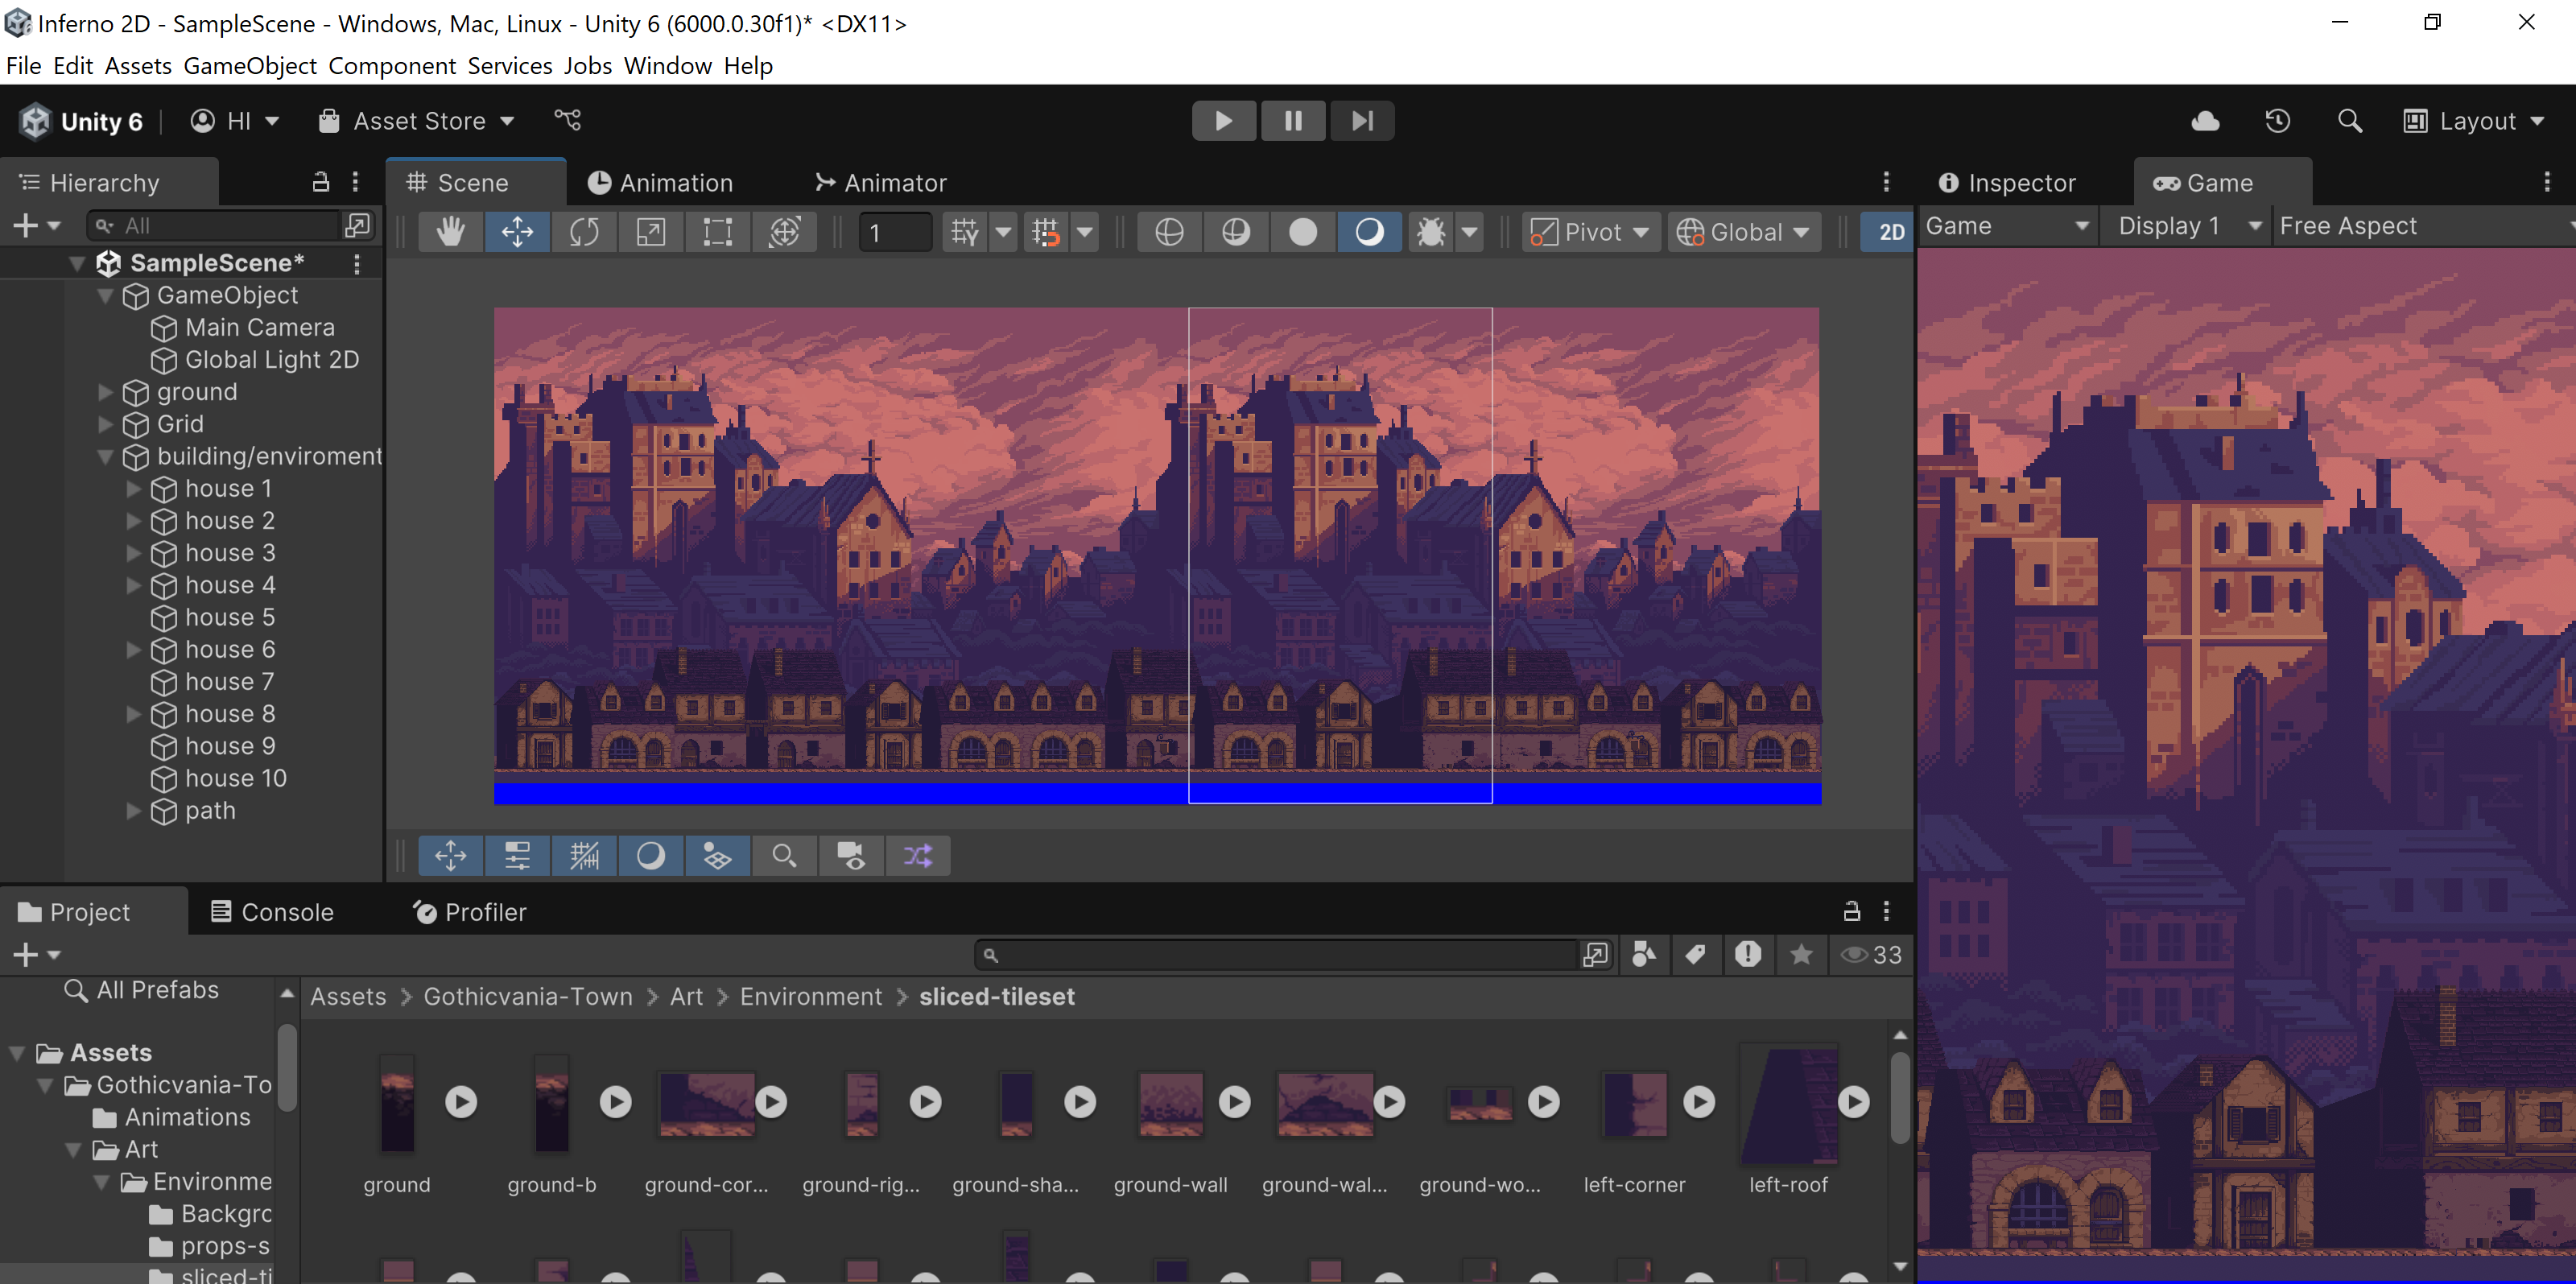Screen dimensions: 2576x1284
Task: Open Project search scope picker icon
Action: point(1595,955)
